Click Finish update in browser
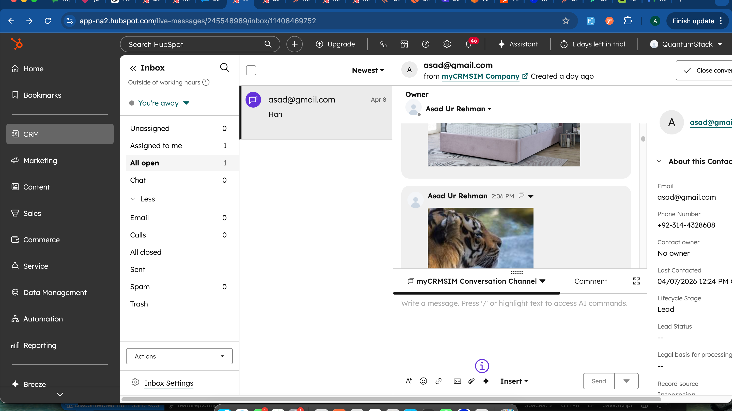 click(x=693, y=21)
